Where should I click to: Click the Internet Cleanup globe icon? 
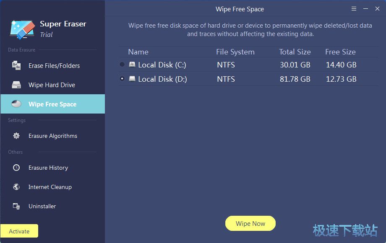click(16, 187)
